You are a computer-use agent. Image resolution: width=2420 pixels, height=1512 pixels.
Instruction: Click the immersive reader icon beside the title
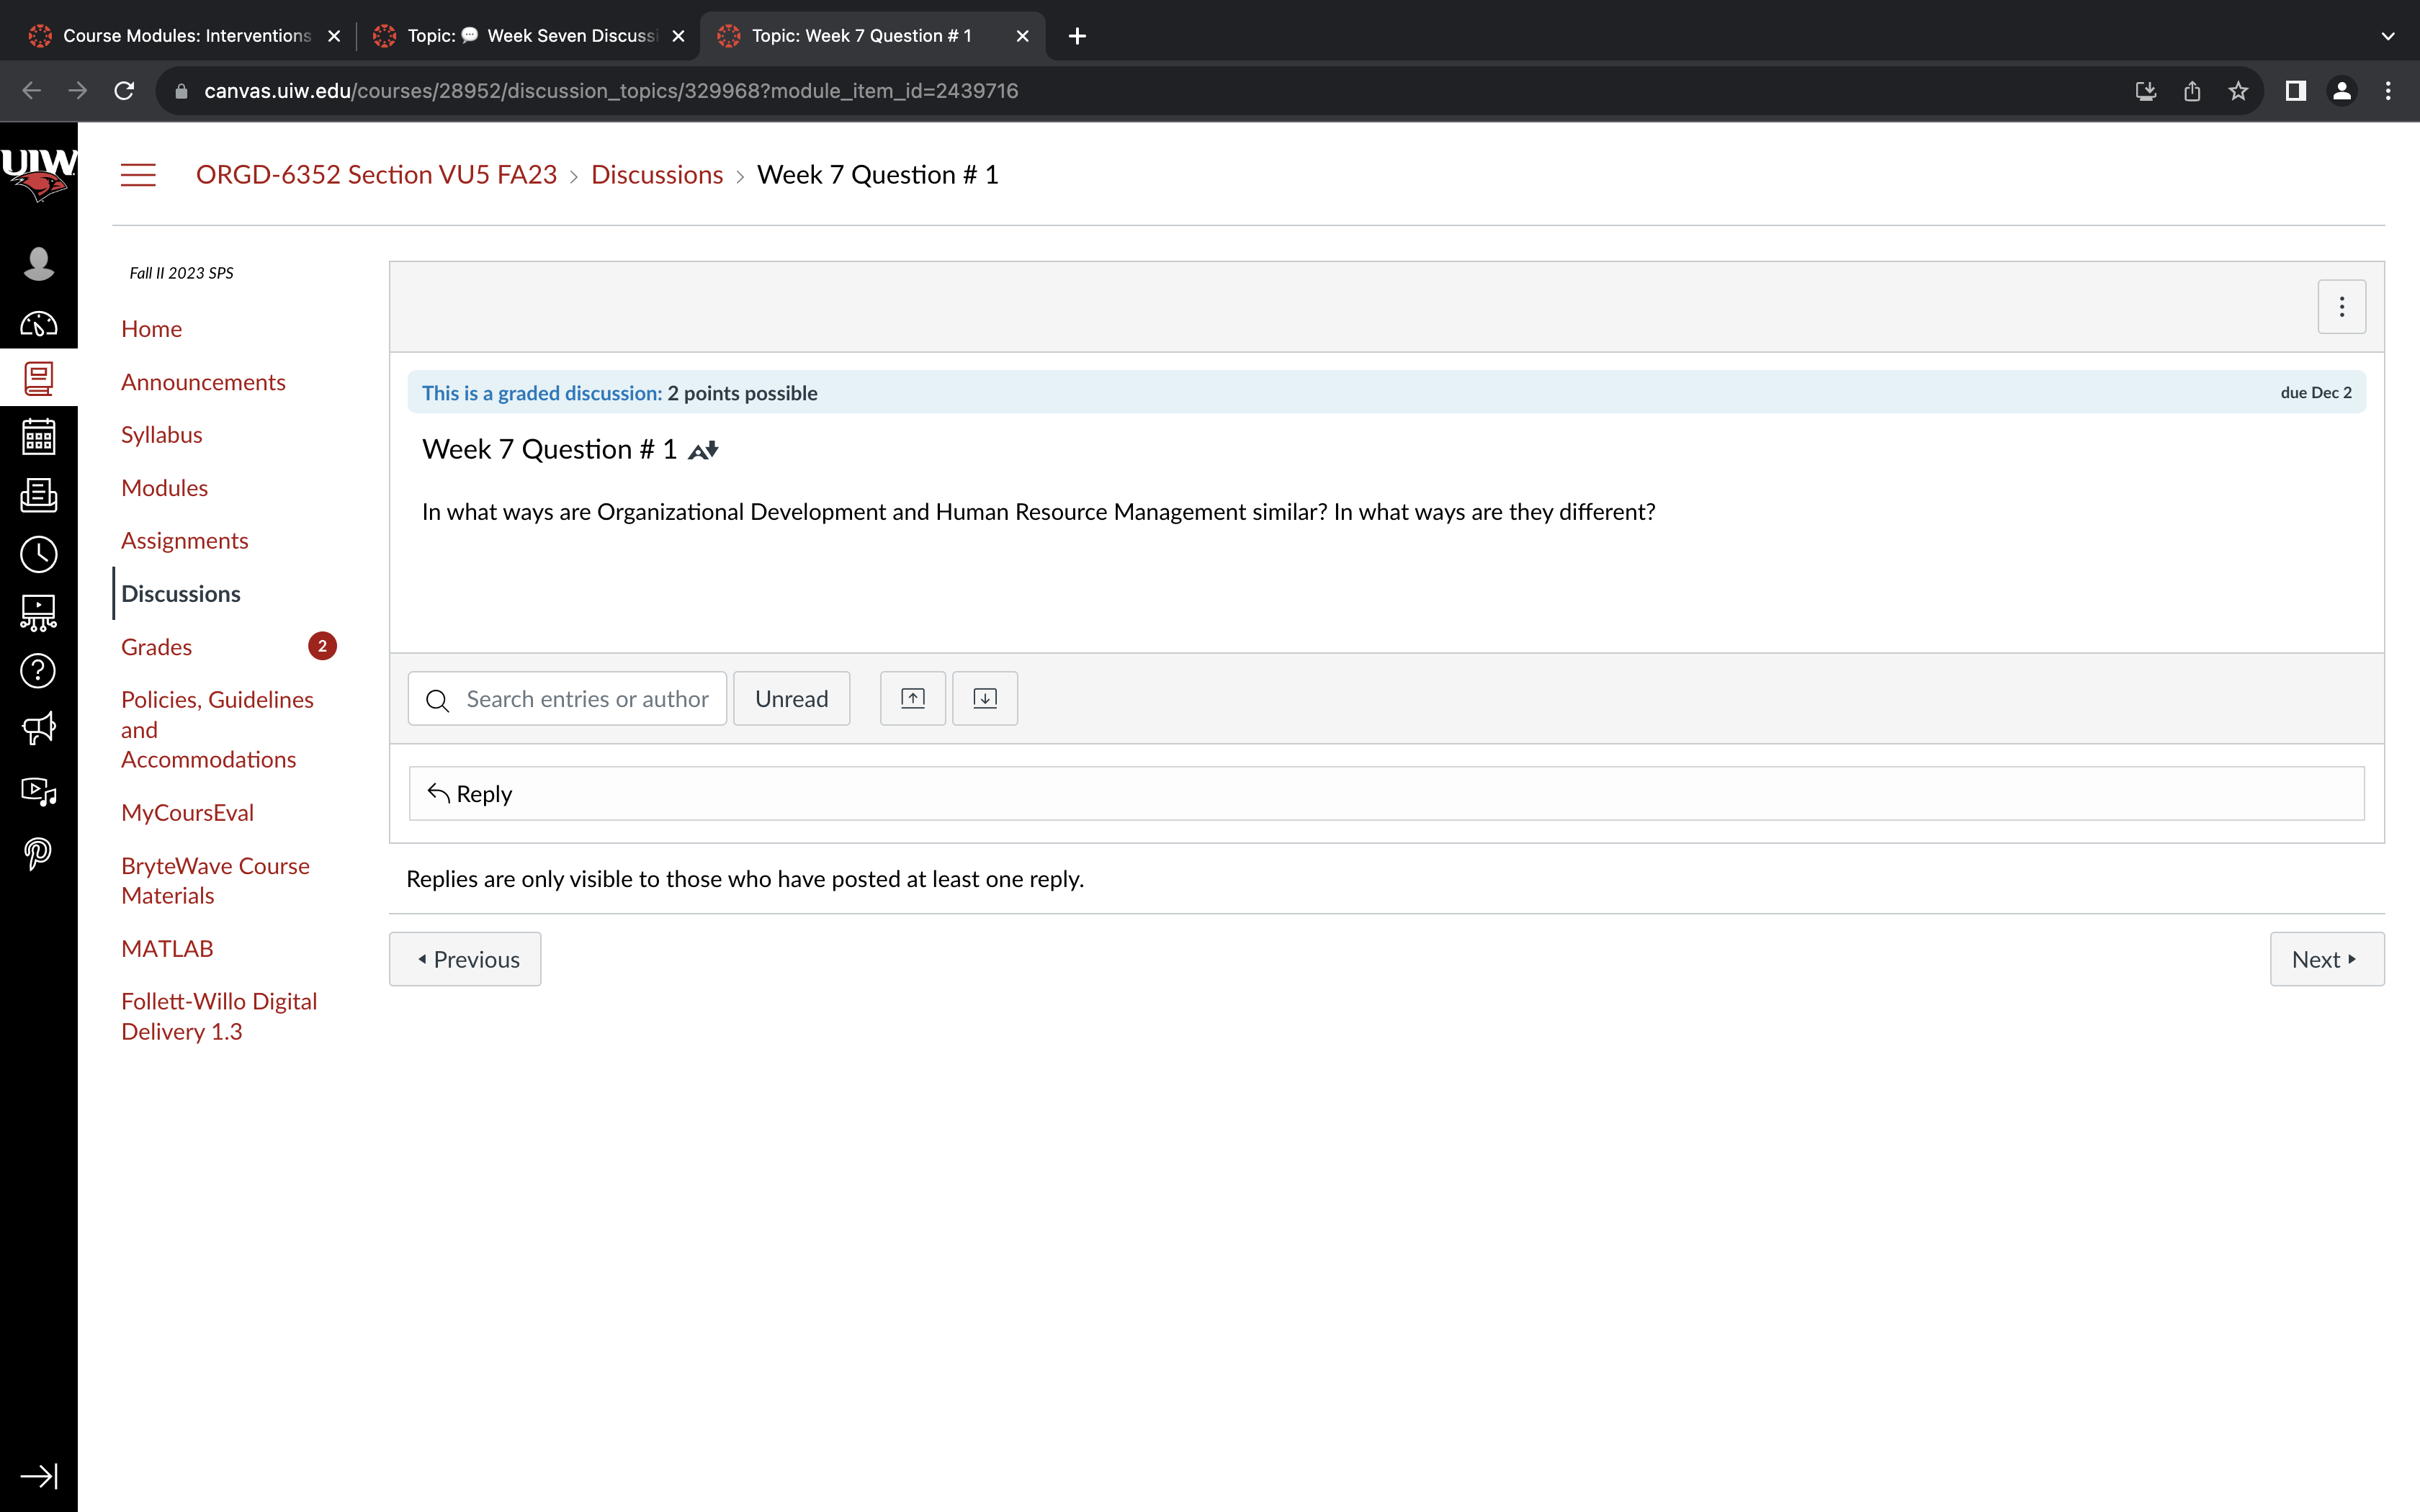[x=703, y=450]
